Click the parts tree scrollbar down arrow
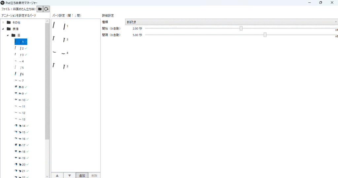338x178 pixels. pyautogui.click(x=47, y=176)
